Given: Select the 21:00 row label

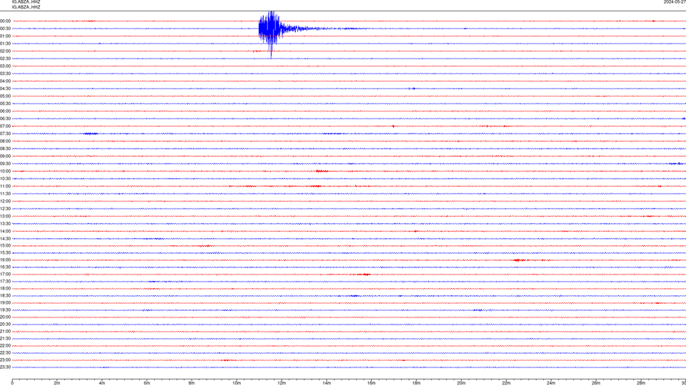Looking at the screenshot, I should click(x=5, y=331).
